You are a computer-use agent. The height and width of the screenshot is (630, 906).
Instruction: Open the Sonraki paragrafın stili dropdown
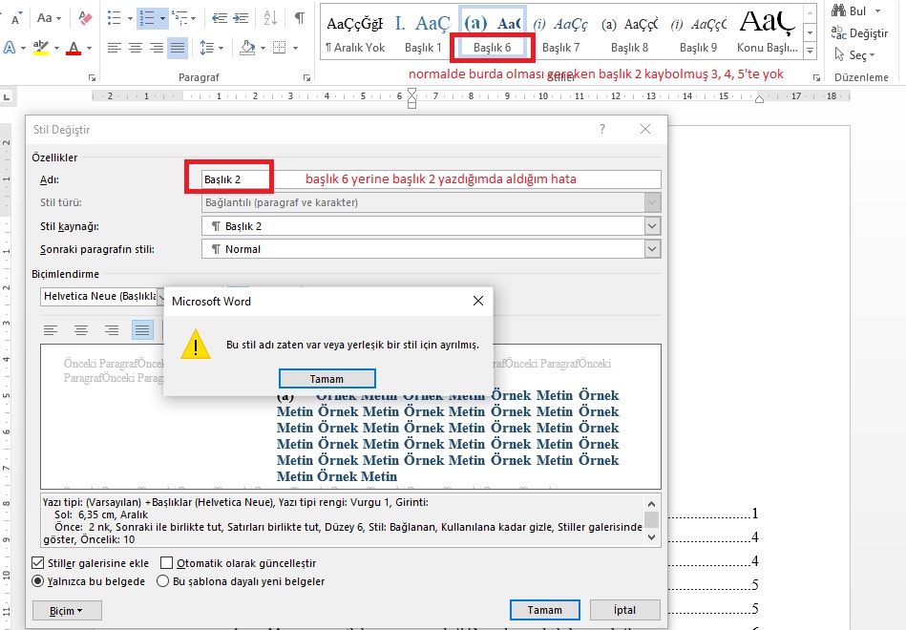(x=652, y=249)
